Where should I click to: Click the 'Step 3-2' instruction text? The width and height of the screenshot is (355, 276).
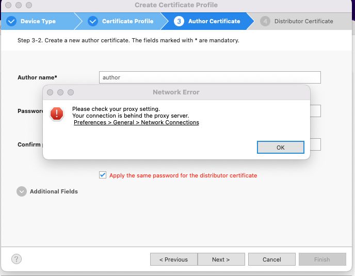coord(128,40)
